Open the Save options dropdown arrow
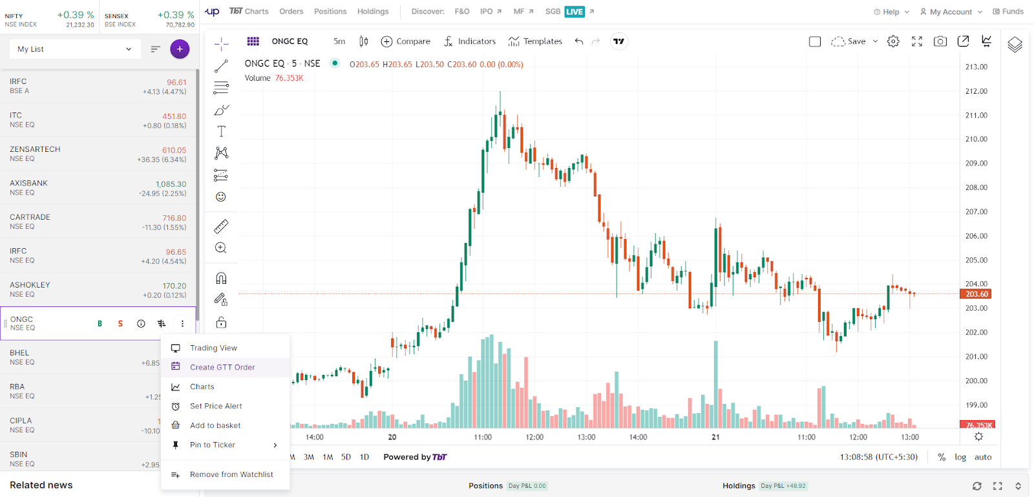This screenshot has width=1034, height=497. point(876,41)
